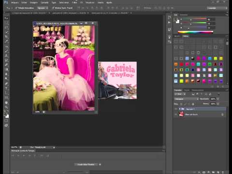
Task: Switch to the Ajustes tab
Action: click(x=177, y=36)
